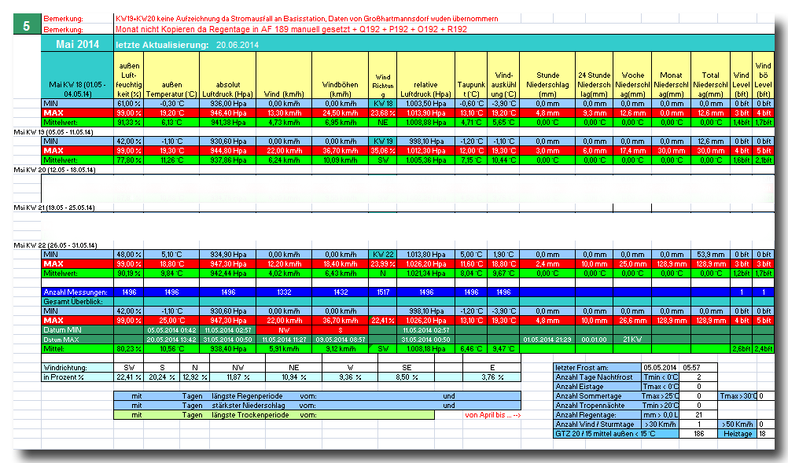Click the measurement count 1332

[x=284, y=292]
